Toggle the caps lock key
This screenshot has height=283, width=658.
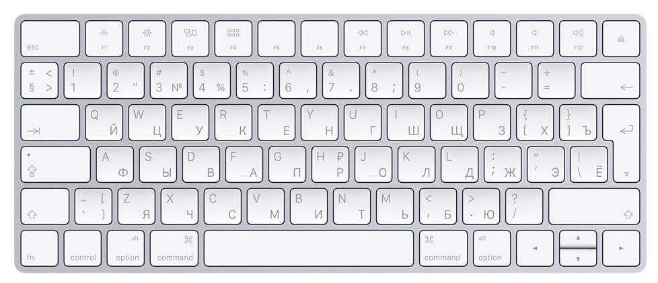[55, 164]
